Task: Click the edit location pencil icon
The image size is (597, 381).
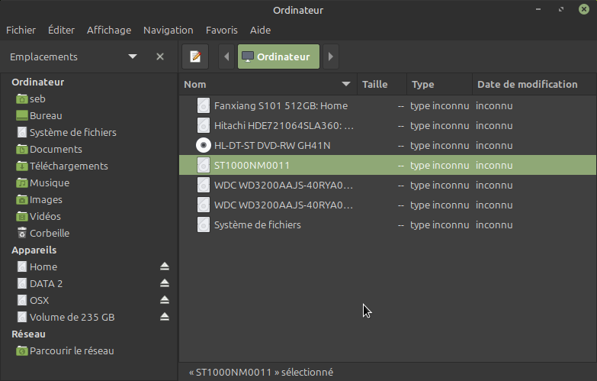Action: tap(195, 57)
